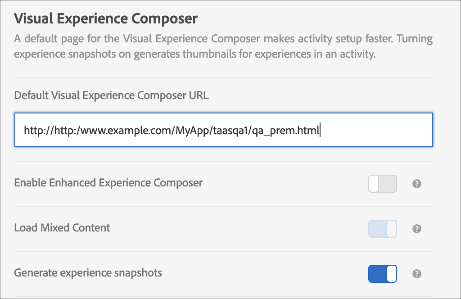View tooltip info for mixed content loading
This screenshot has height=299, width=461.
point(416,229)
